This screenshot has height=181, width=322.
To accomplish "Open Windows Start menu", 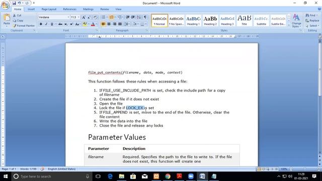I will pos(6,176).
